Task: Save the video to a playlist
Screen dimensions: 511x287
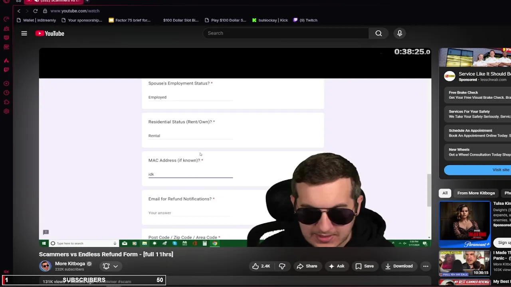Action: (364, 266)
